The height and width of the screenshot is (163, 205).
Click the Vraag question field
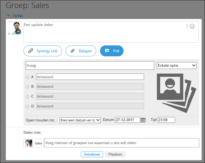tap(90, 65)
